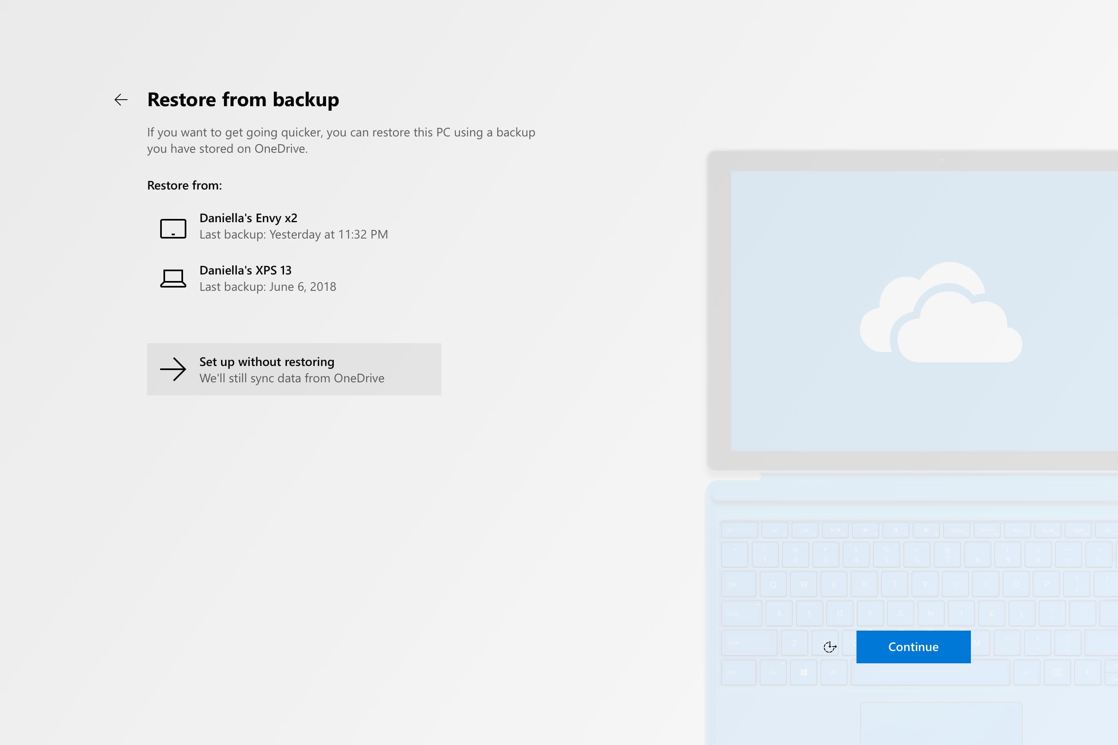Click 'Last backup: June 6, 2018' text

[268, 287]
